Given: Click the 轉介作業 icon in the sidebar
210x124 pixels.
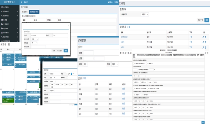Looking at the screenshot, I should pos(2,37).
